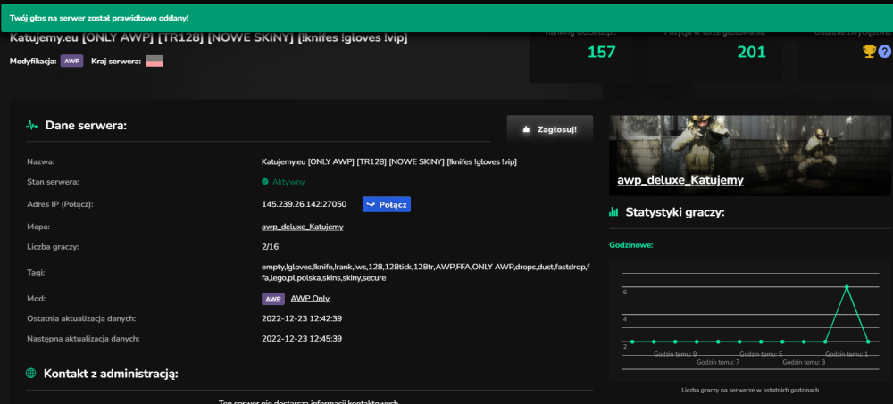Screen dimensions: 893x404
Task: Click the purple AWP badge in Mod row
Action: click(272, 299)
